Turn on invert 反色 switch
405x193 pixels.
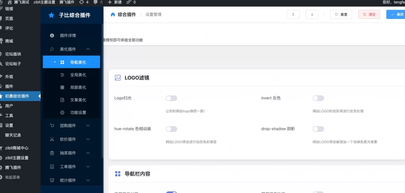pos(318,98)
